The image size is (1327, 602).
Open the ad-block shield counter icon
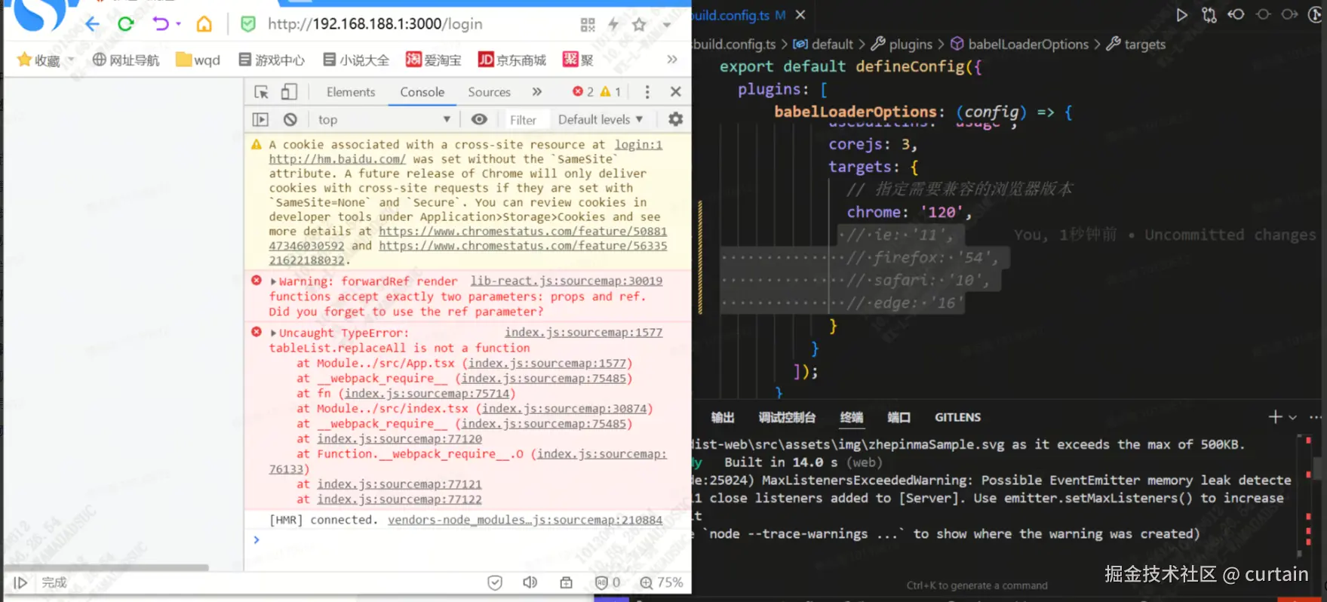(x=607, y=582)
